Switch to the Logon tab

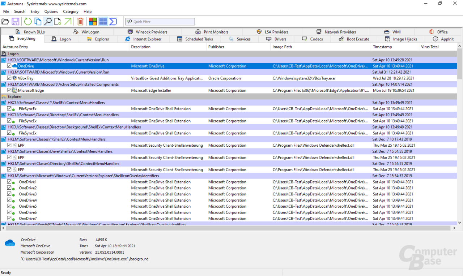[x=61, y=39]
